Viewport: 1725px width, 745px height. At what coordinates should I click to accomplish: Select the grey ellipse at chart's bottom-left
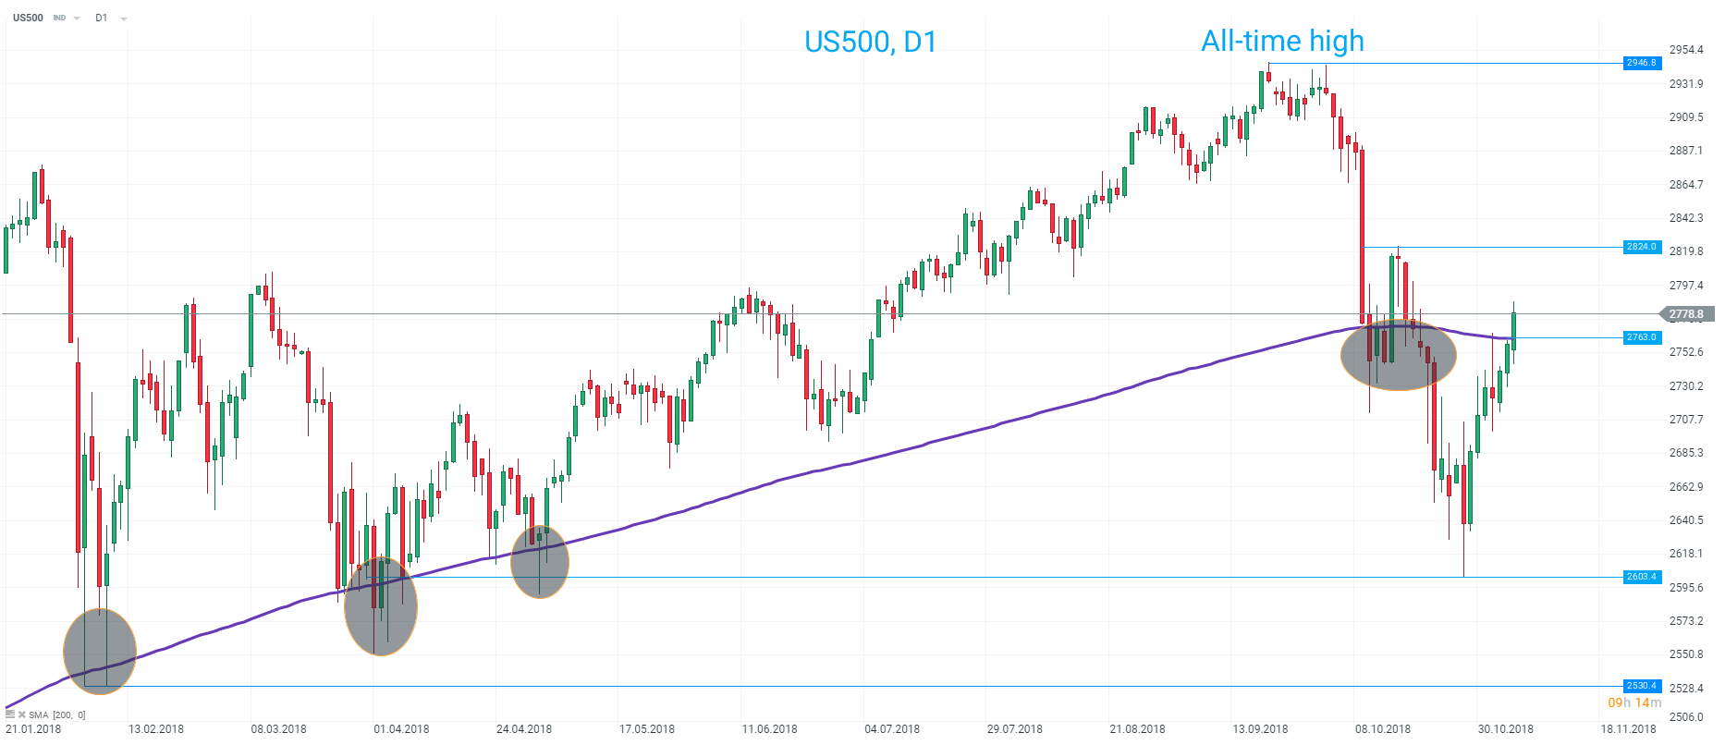click(100, 652)
